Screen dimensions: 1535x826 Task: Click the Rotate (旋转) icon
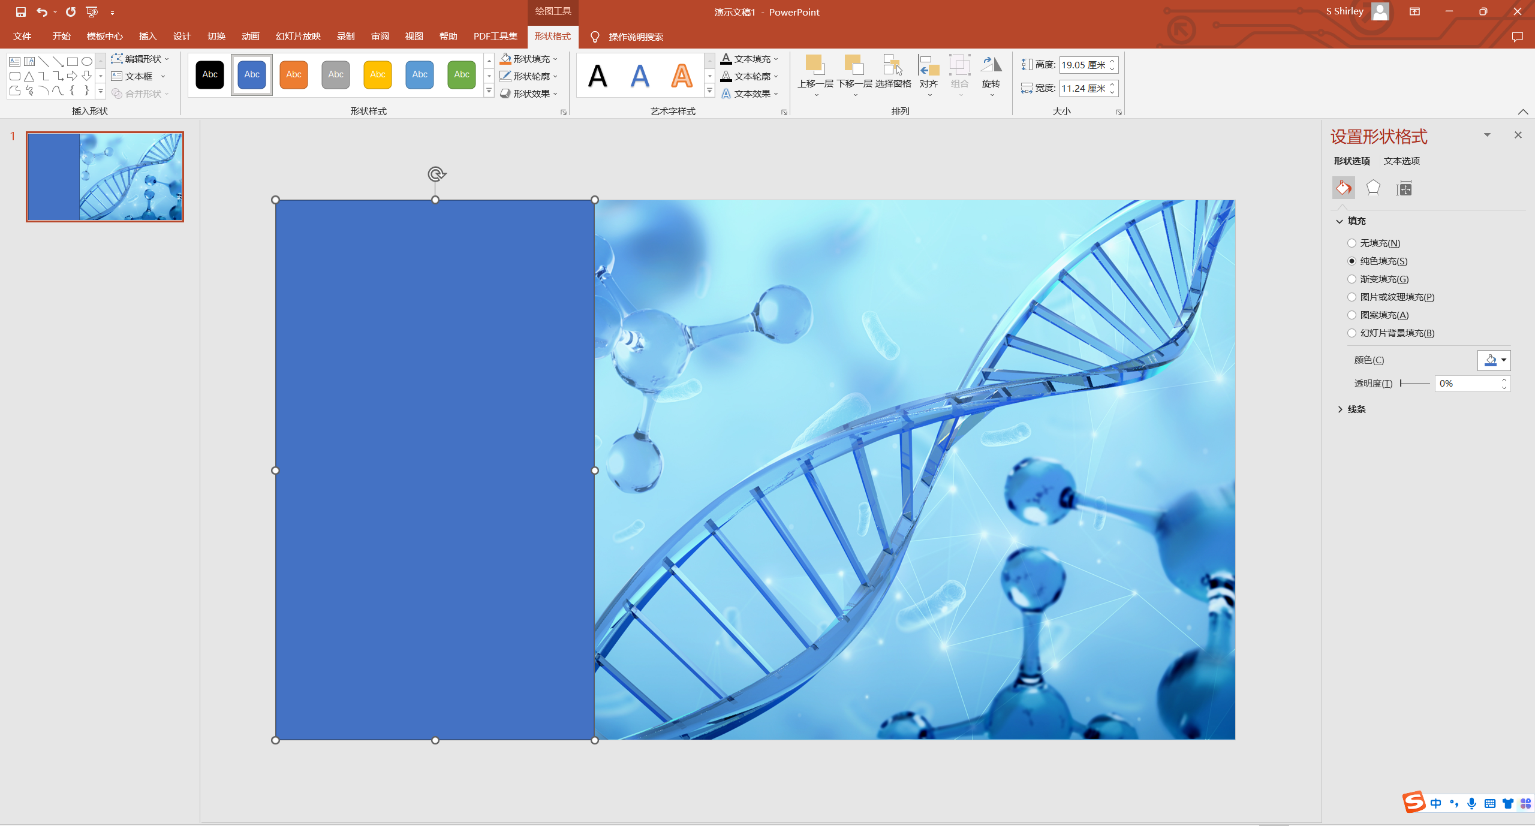point(991,65)
